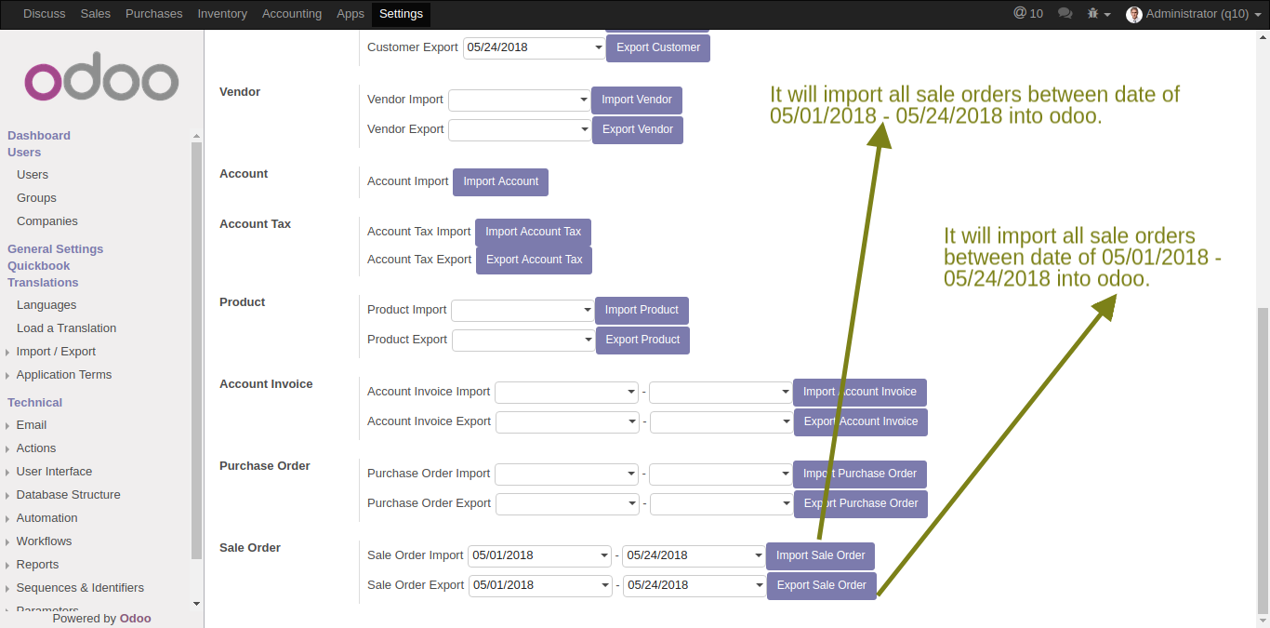The width and height of the screenshot is (1270, 628).
Task: Expand Database Structure section
Action: coord(69,495)
